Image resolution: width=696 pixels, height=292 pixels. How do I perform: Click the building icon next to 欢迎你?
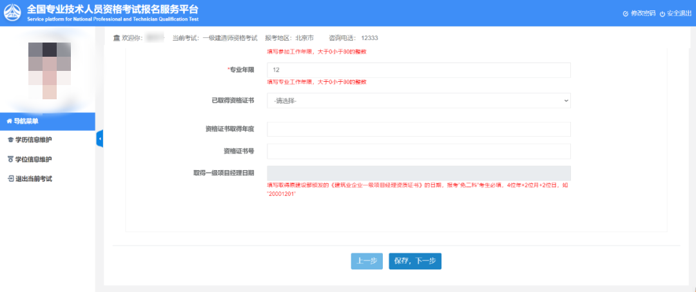click(x=116, y=38)
